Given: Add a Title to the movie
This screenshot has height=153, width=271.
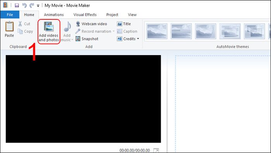Looking at the screenshot, I should [124, 24].
